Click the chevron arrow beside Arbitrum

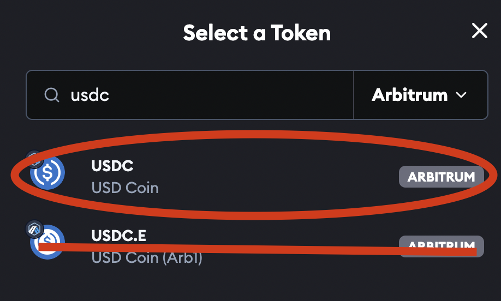(x=461, y=95)
